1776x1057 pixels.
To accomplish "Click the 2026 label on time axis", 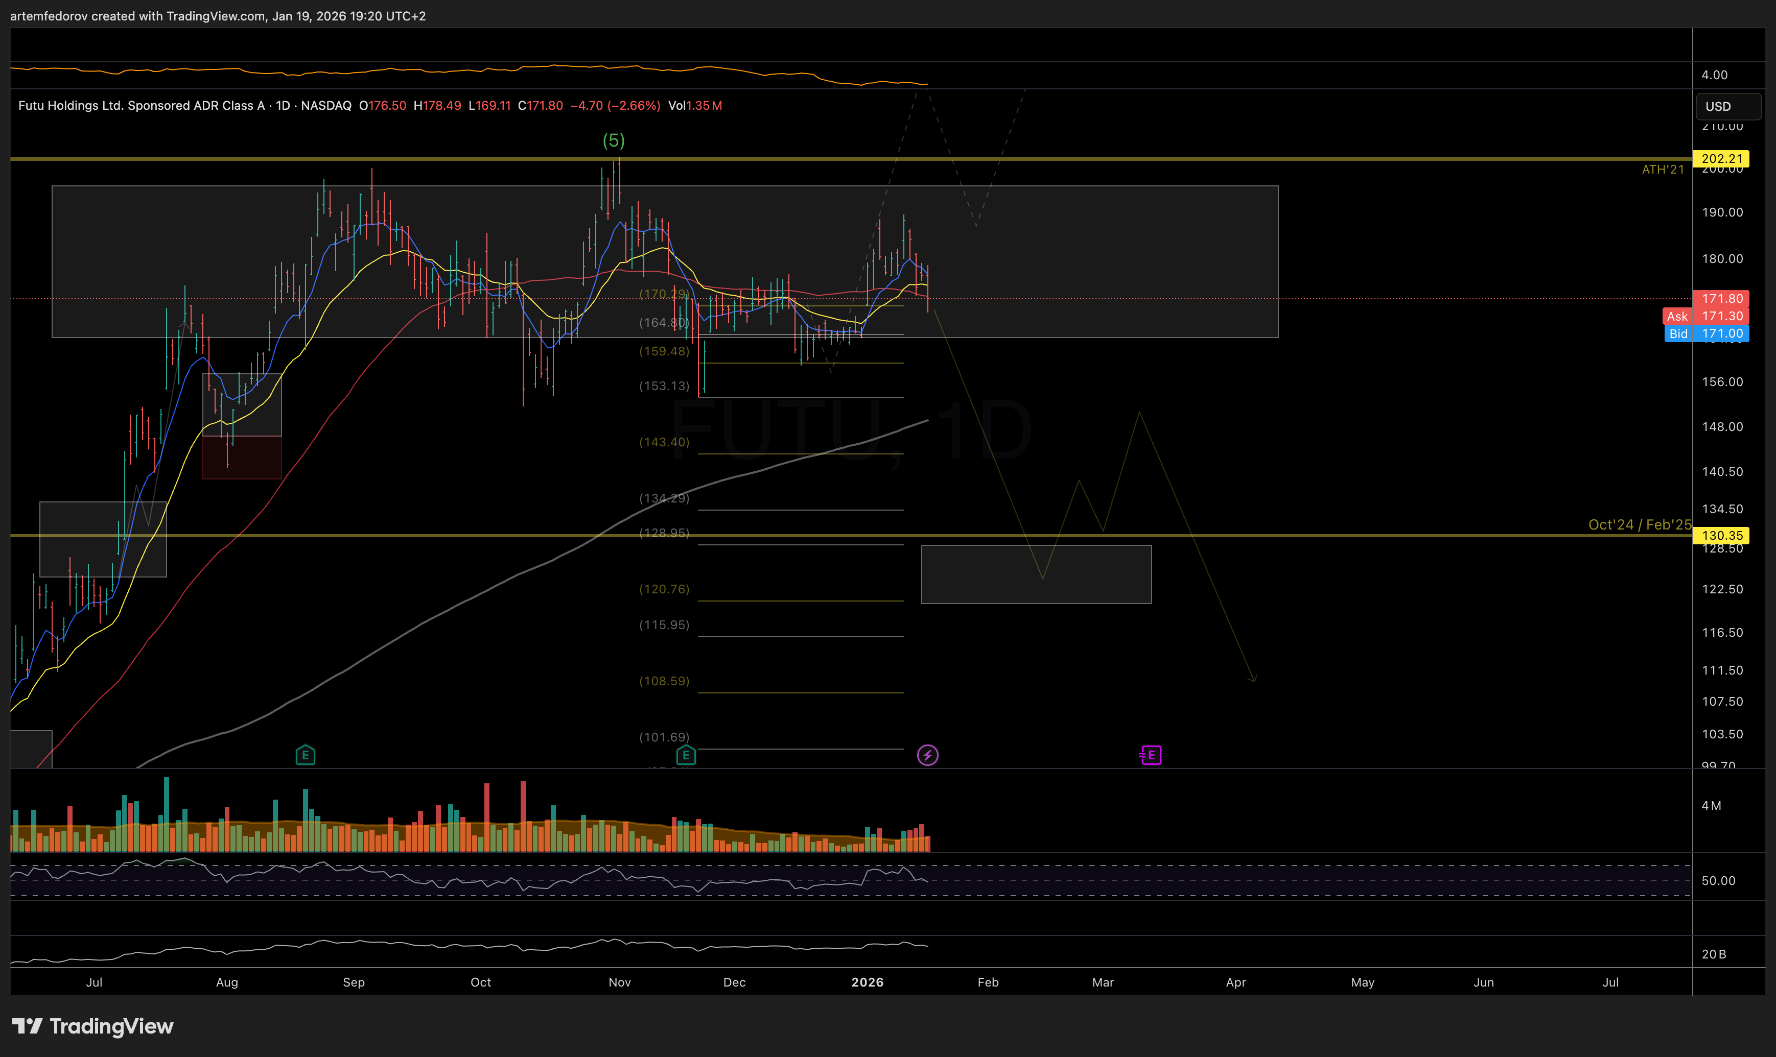I will point(868,982).
